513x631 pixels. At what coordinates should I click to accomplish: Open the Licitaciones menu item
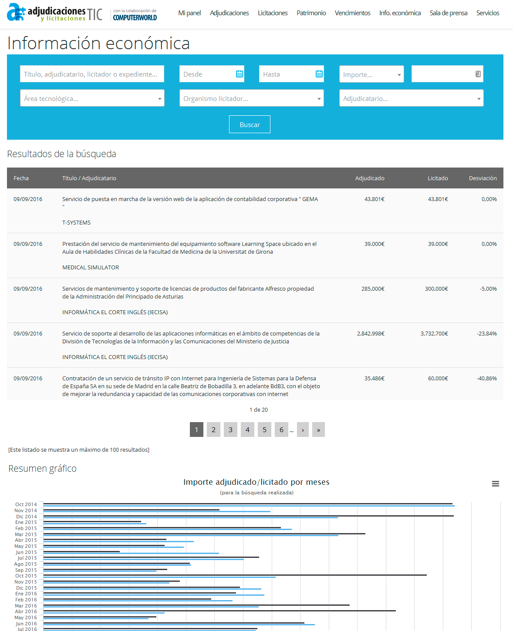coord(273,13)
